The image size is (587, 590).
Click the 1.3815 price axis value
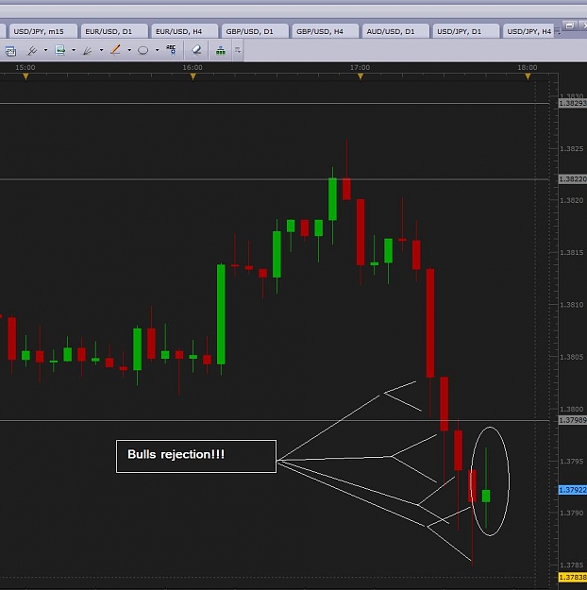pos(572,252)
